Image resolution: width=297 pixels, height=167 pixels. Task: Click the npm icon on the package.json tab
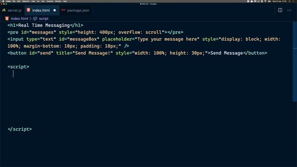click(x=63, y=10)
